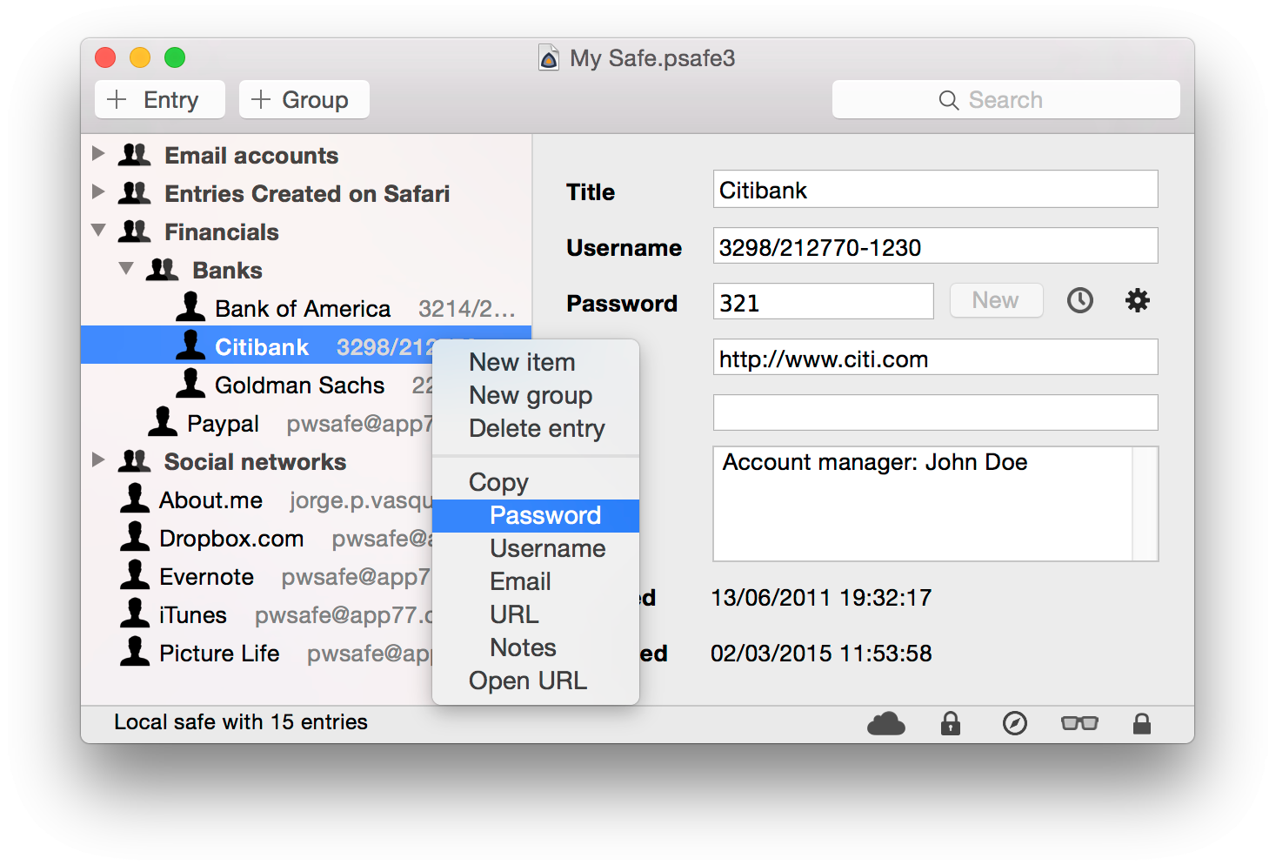Choose New group from context menu
The image size is (1269, 865).
click(536, 395)
